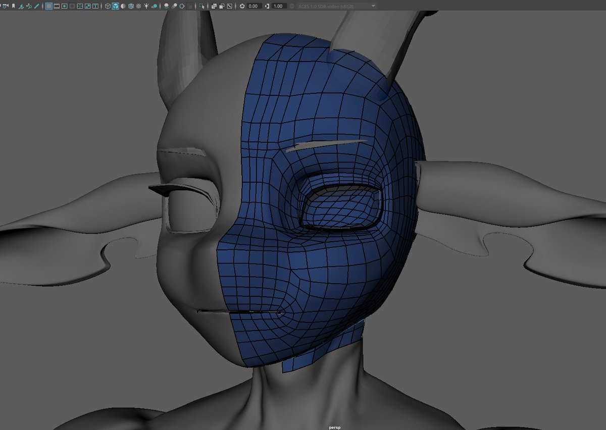Image resolution: width=606 pixels, height=430 pixels.
Task: Click the Gamma reset icon
Action: pyautogui.click(x=267, y=6)
